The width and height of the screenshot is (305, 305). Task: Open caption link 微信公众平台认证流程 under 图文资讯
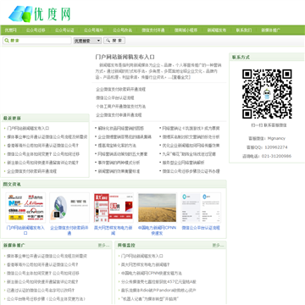pos(201,228)
